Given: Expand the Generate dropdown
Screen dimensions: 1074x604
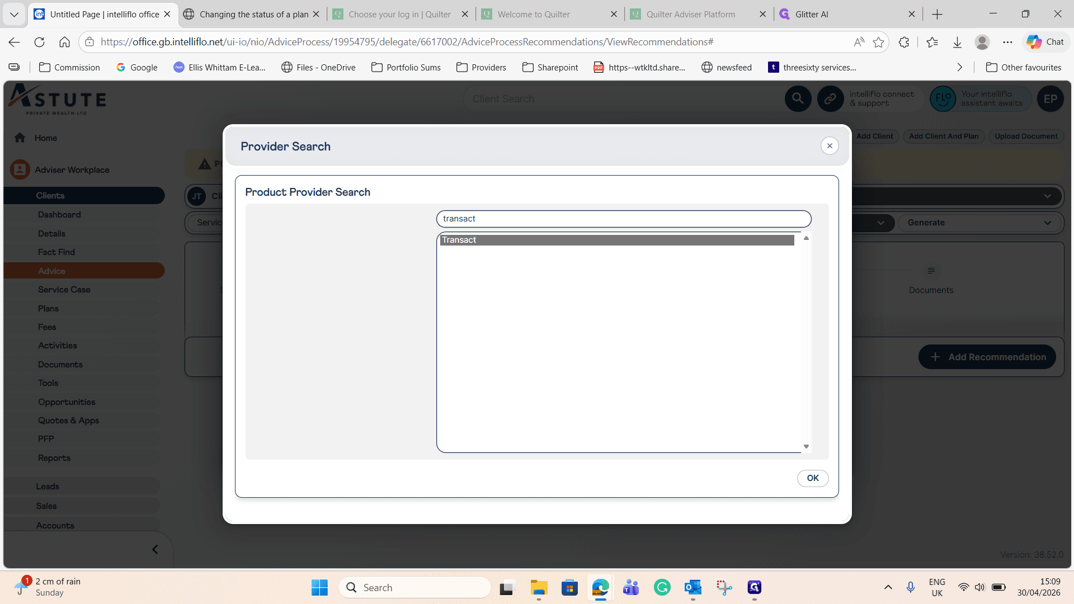Looking at the screenshot, I should [x=979, y=223].
